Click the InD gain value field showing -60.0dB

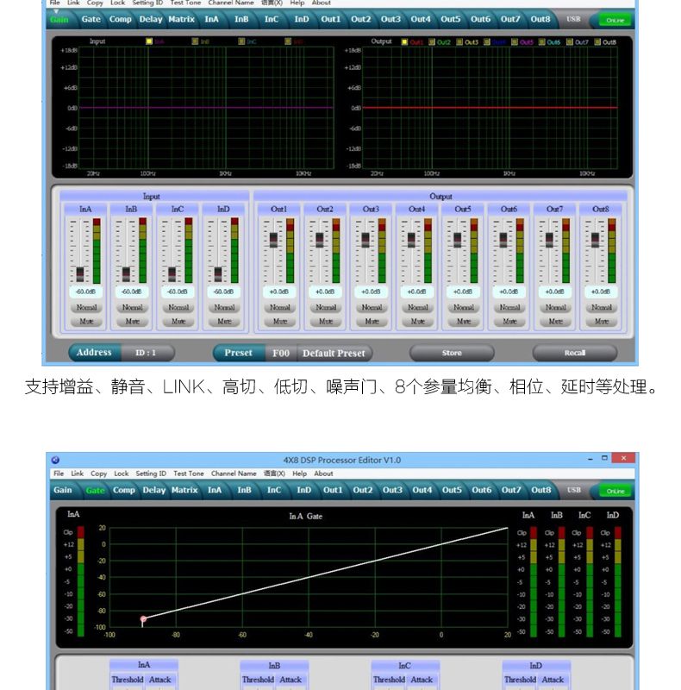223,292
